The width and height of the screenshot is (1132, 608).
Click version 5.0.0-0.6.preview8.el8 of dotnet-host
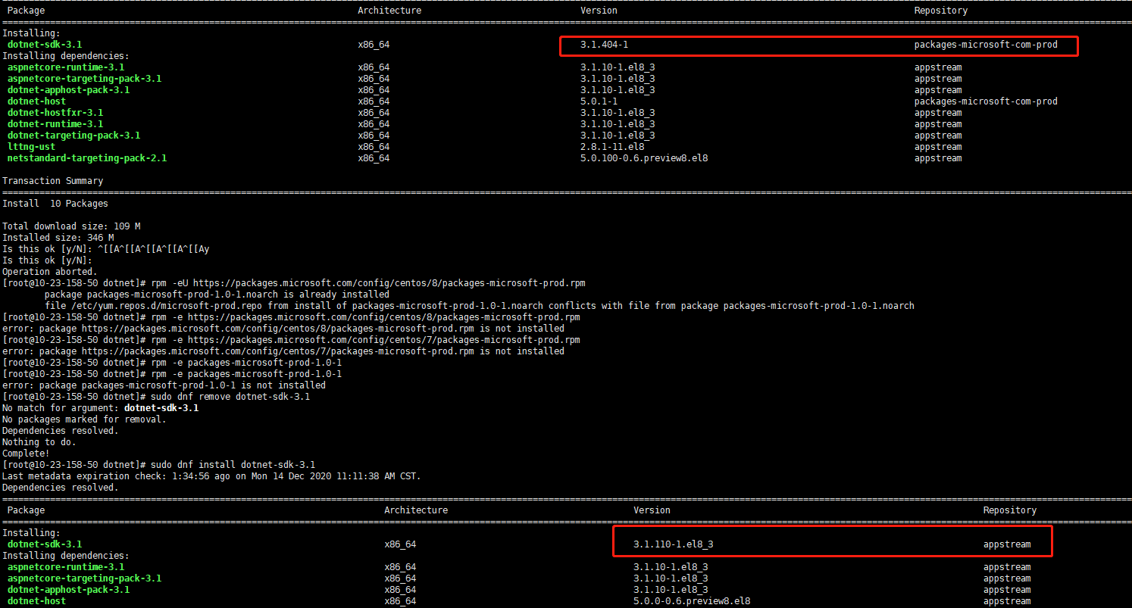tap(692, 601)
